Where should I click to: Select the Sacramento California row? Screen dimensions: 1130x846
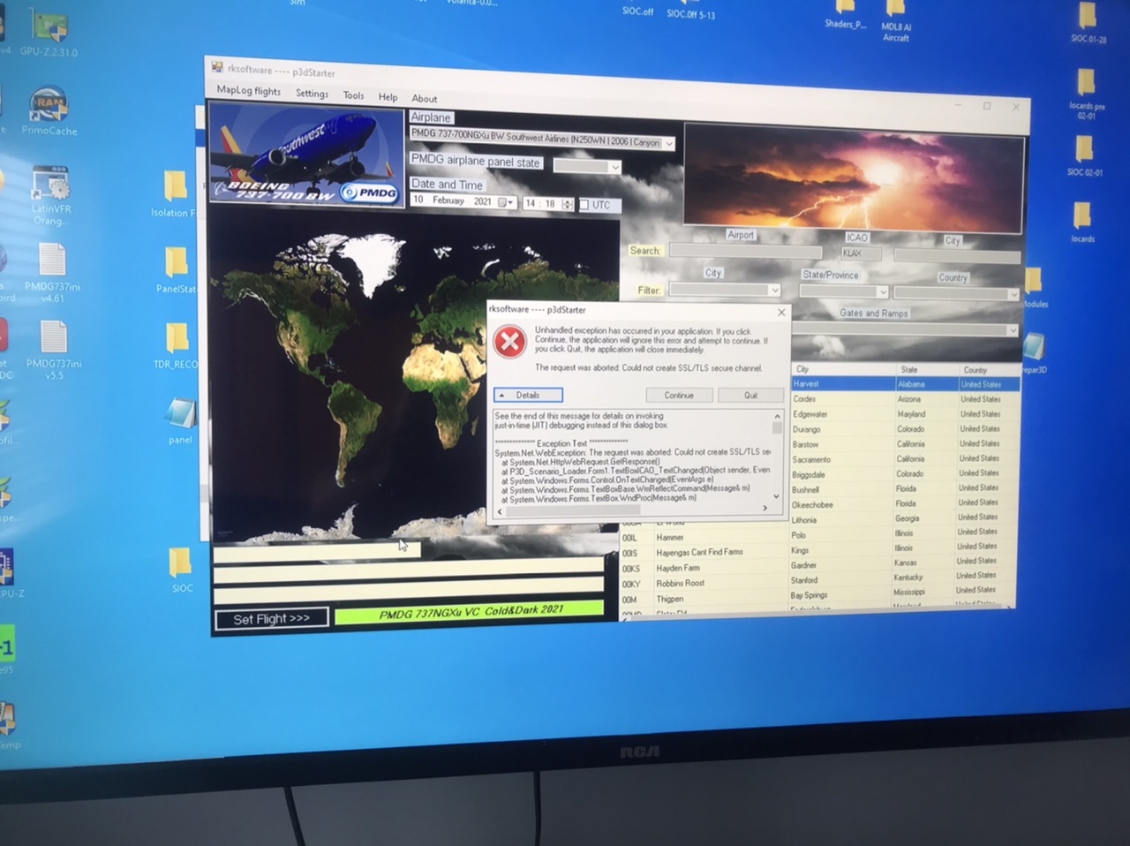tap(905, 459)
